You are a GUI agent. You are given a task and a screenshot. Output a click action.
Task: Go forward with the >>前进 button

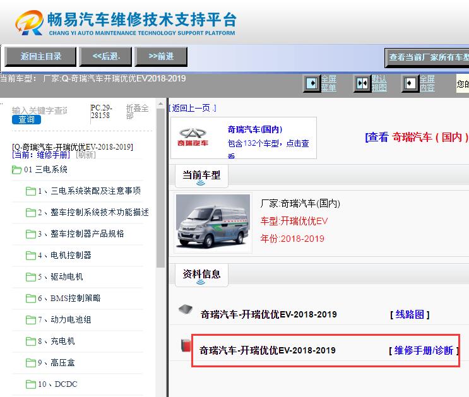(x=161, y=57)
